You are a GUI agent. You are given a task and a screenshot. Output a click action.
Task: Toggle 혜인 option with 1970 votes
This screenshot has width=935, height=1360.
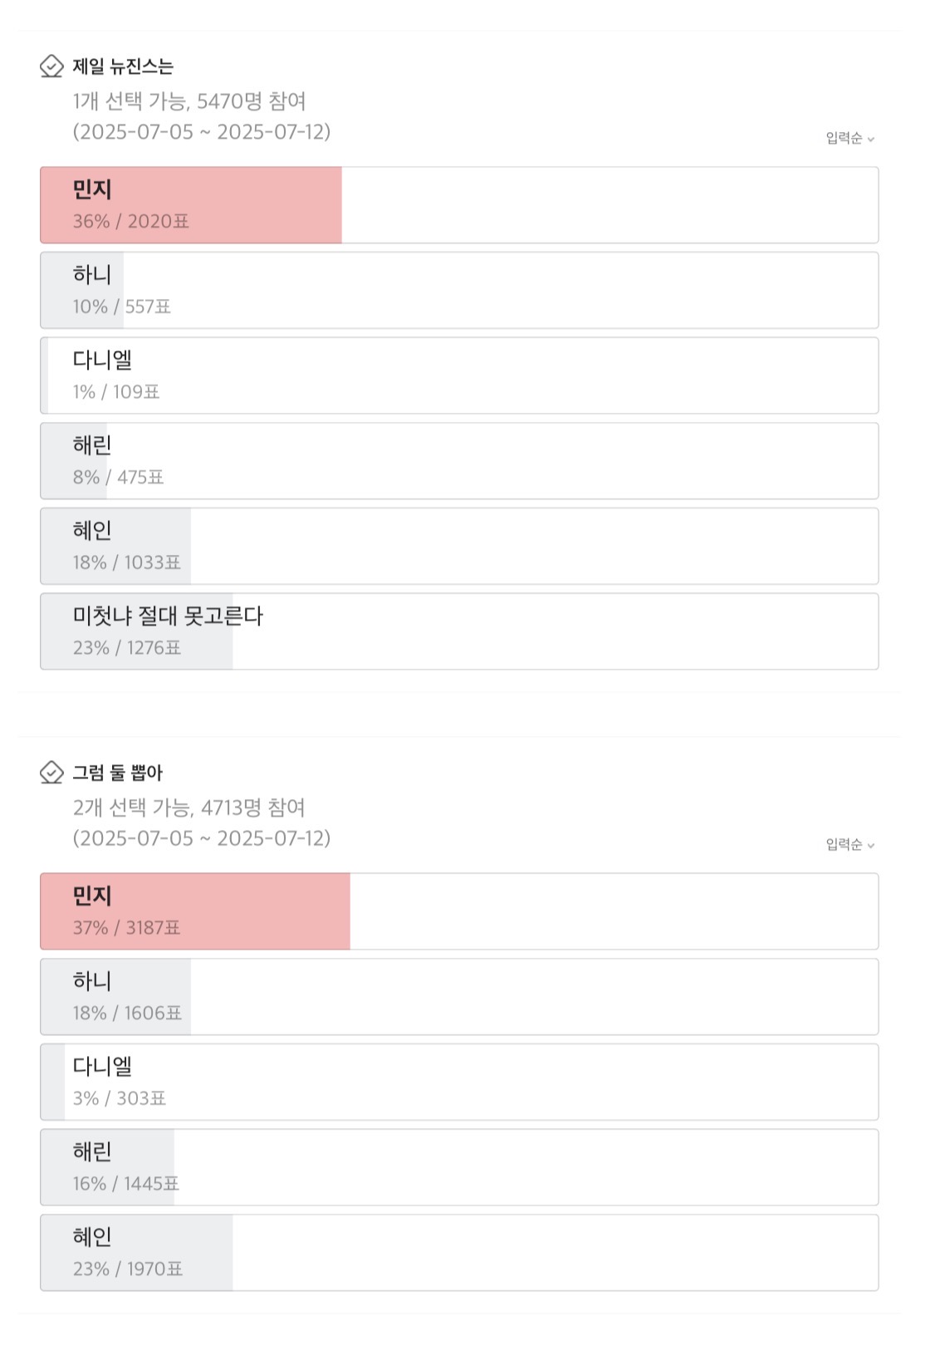459,1253
